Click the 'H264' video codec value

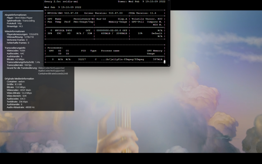coord(22,51)
